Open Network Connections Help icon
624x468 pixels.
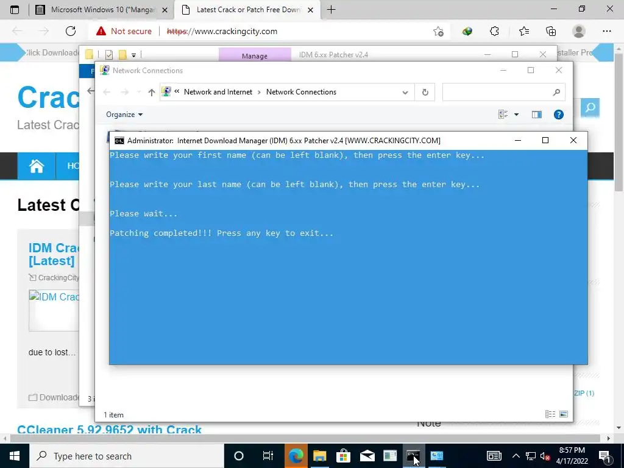pyautogui.click(x=558, y=115)
